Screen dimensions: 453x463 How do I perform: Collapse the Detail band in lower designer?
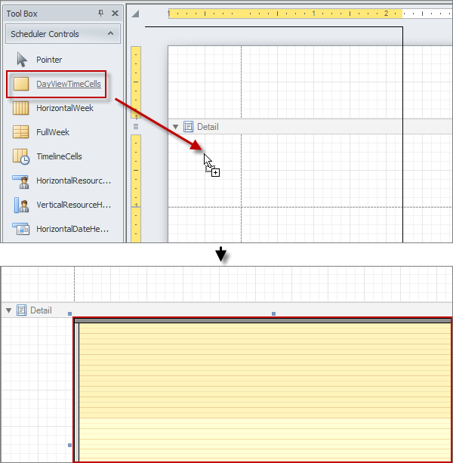click(x=8, y=310)
